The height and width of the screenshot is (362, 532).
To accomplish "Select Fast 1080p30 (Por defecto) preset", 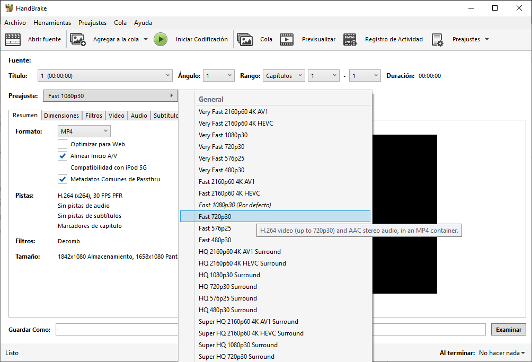I will coord(275,205).
